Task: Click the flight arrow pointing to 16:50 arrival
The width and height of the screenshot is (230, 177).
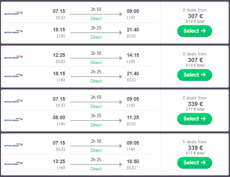Action: pos(96,165)
